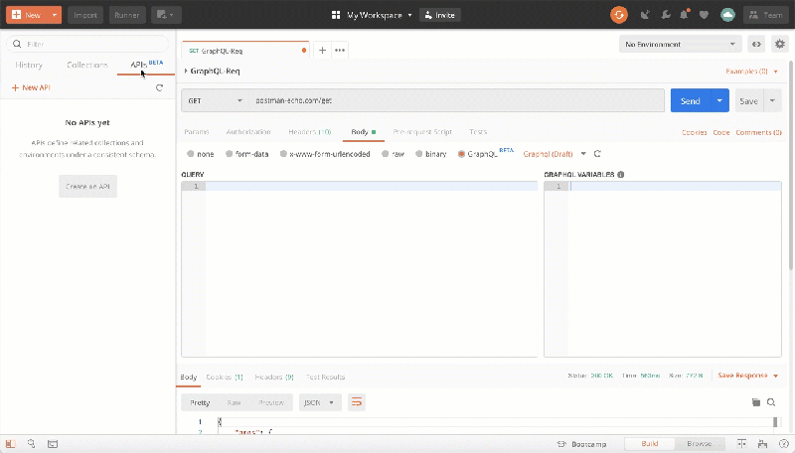The height and width of the screenshot is (453, 795).
Task: Open the response Cookies tab
Action: click(x=225, y=377)
